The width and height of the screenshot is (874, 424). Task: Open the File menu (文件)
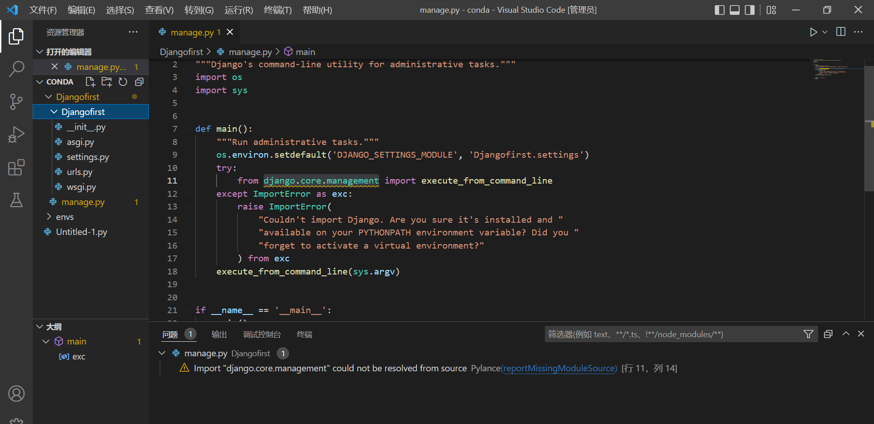pyautogui.click(x=43, y=10)
